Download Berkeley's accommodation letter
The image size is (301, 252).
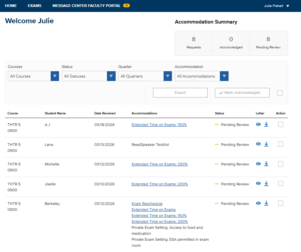point(266,203)
